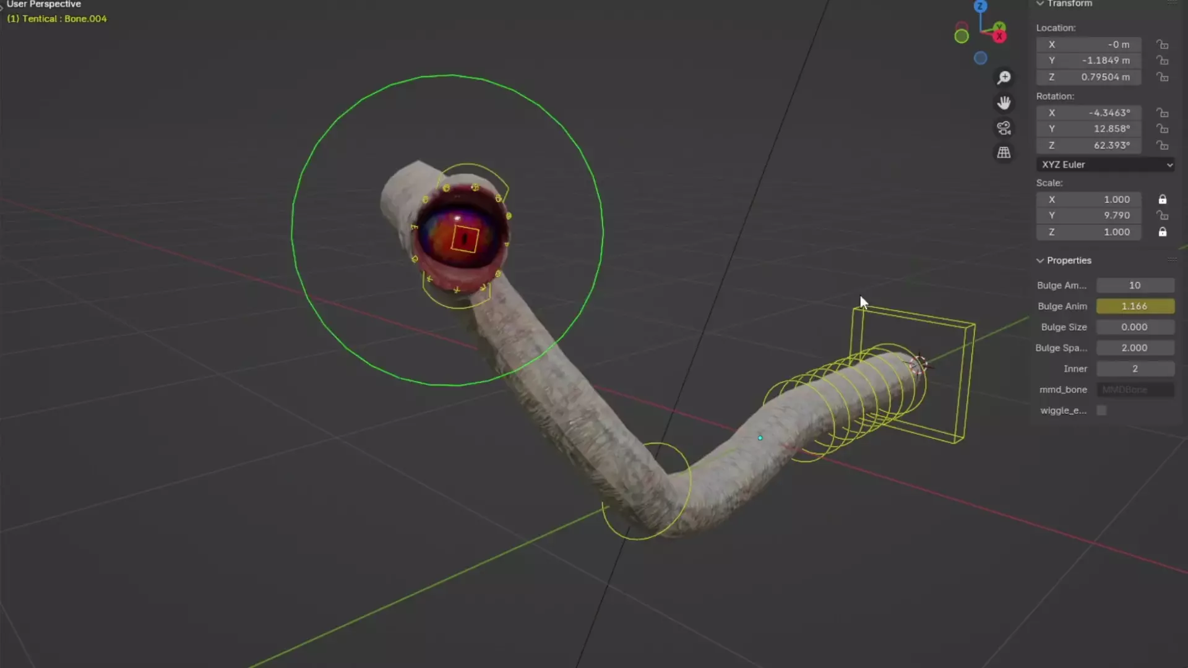Click the zoom view magnifier icon
This screenshot has width=1188, height=668.
[x=1004, y=77]
